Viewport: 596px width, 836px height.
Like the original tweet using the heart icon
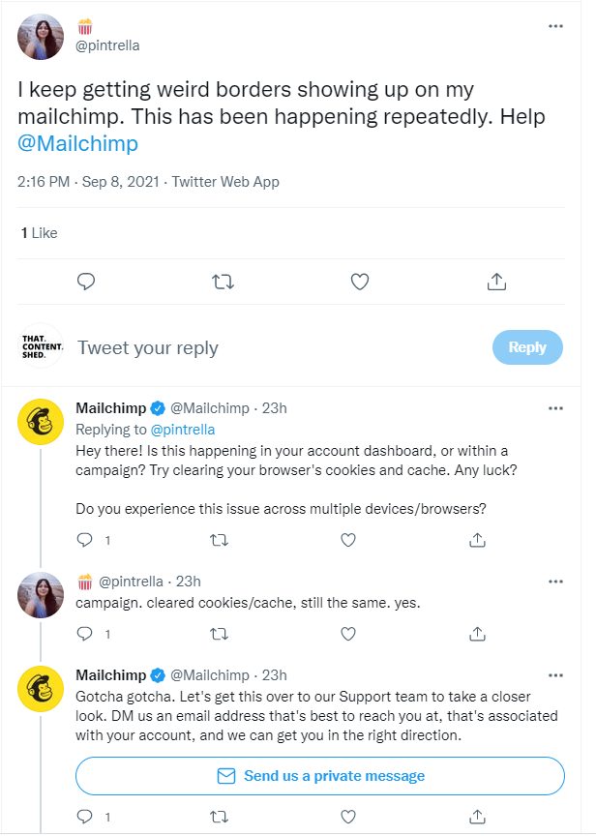pyautogui.click(x=359, y=282)
